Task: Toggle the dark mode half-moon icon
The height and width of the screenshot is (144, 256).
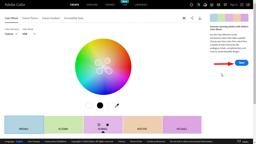Action: 198,5
